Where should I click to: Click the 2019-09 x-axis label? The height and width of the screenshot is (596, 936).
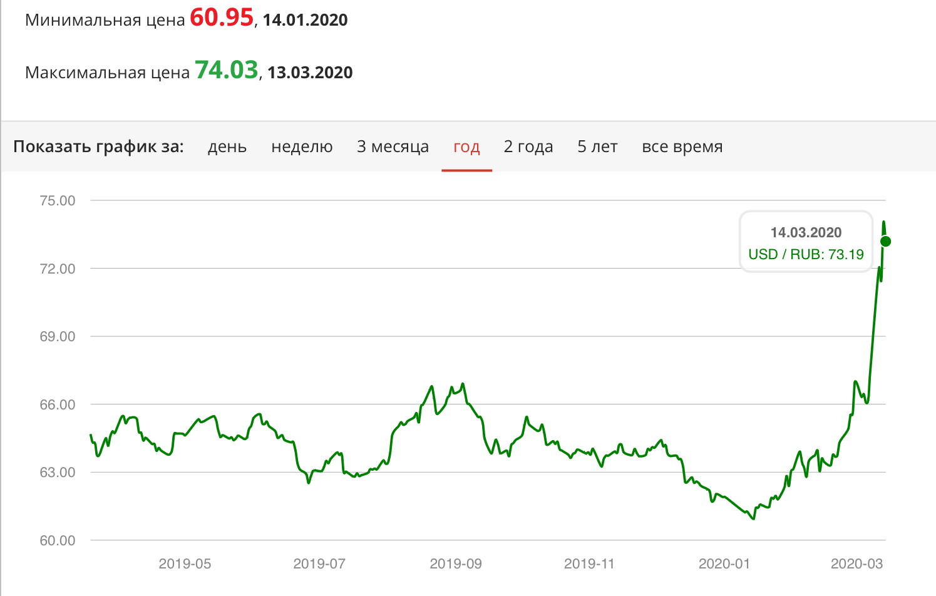tap(456, 564)
